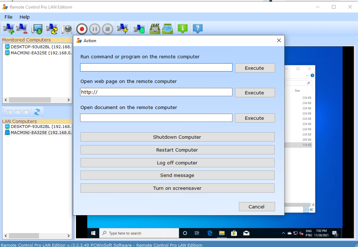Screen dimensions: 358x247
Task: Select DESKTOP-93U82BL in Monitored Computers
Action: pos(38,47)
